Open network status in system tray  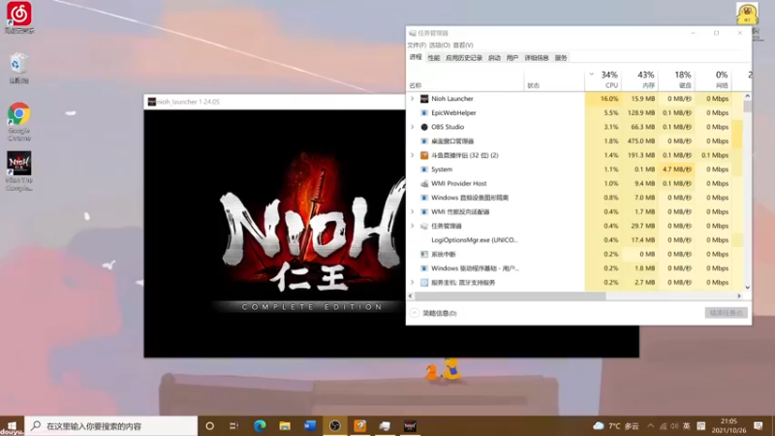(x=663, y=426)
